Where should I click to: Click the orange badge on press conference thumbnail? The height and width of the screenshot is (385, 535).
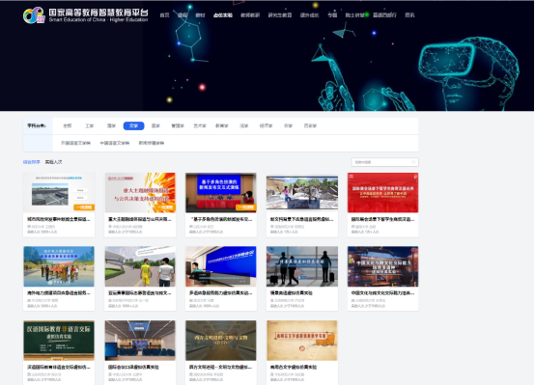click(x=246, y=207)
